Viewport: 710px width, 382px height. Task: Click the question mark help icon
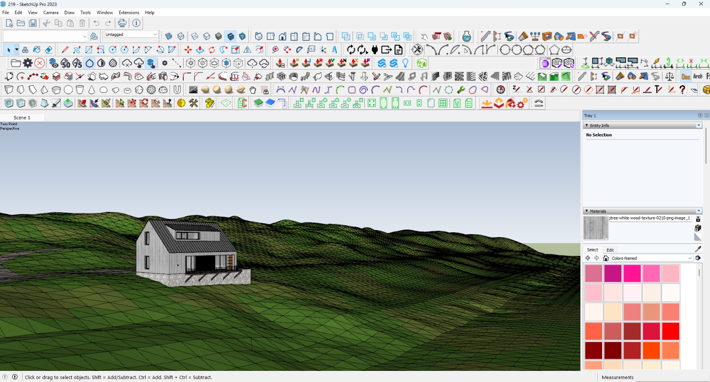click(682, 90)
